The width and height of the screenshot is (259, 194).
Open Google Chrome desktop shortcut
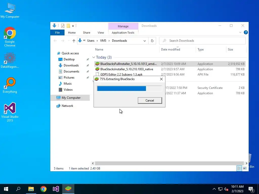pos(10,37)
